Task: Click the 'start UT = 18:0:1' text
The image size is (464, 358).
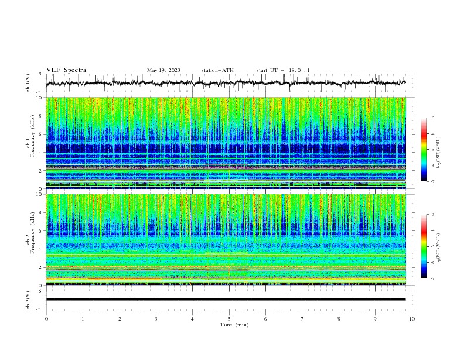Action: pos(283,70)
